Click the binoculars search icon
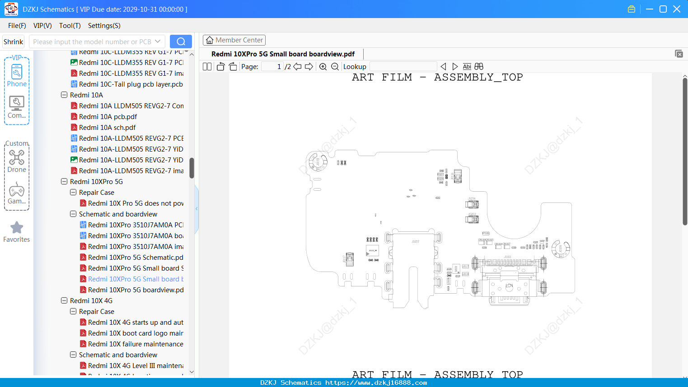This screenshot has width=688, height=387. pos(479,67)
